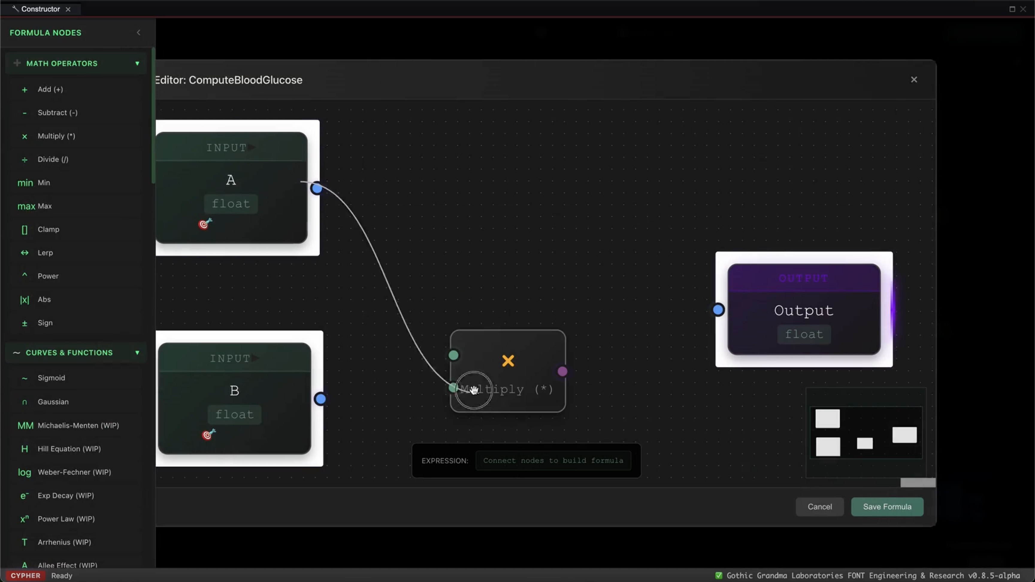The image size is (1035, 582).
Task: Pick the Lerp node
Action: [x=45, y=253]
